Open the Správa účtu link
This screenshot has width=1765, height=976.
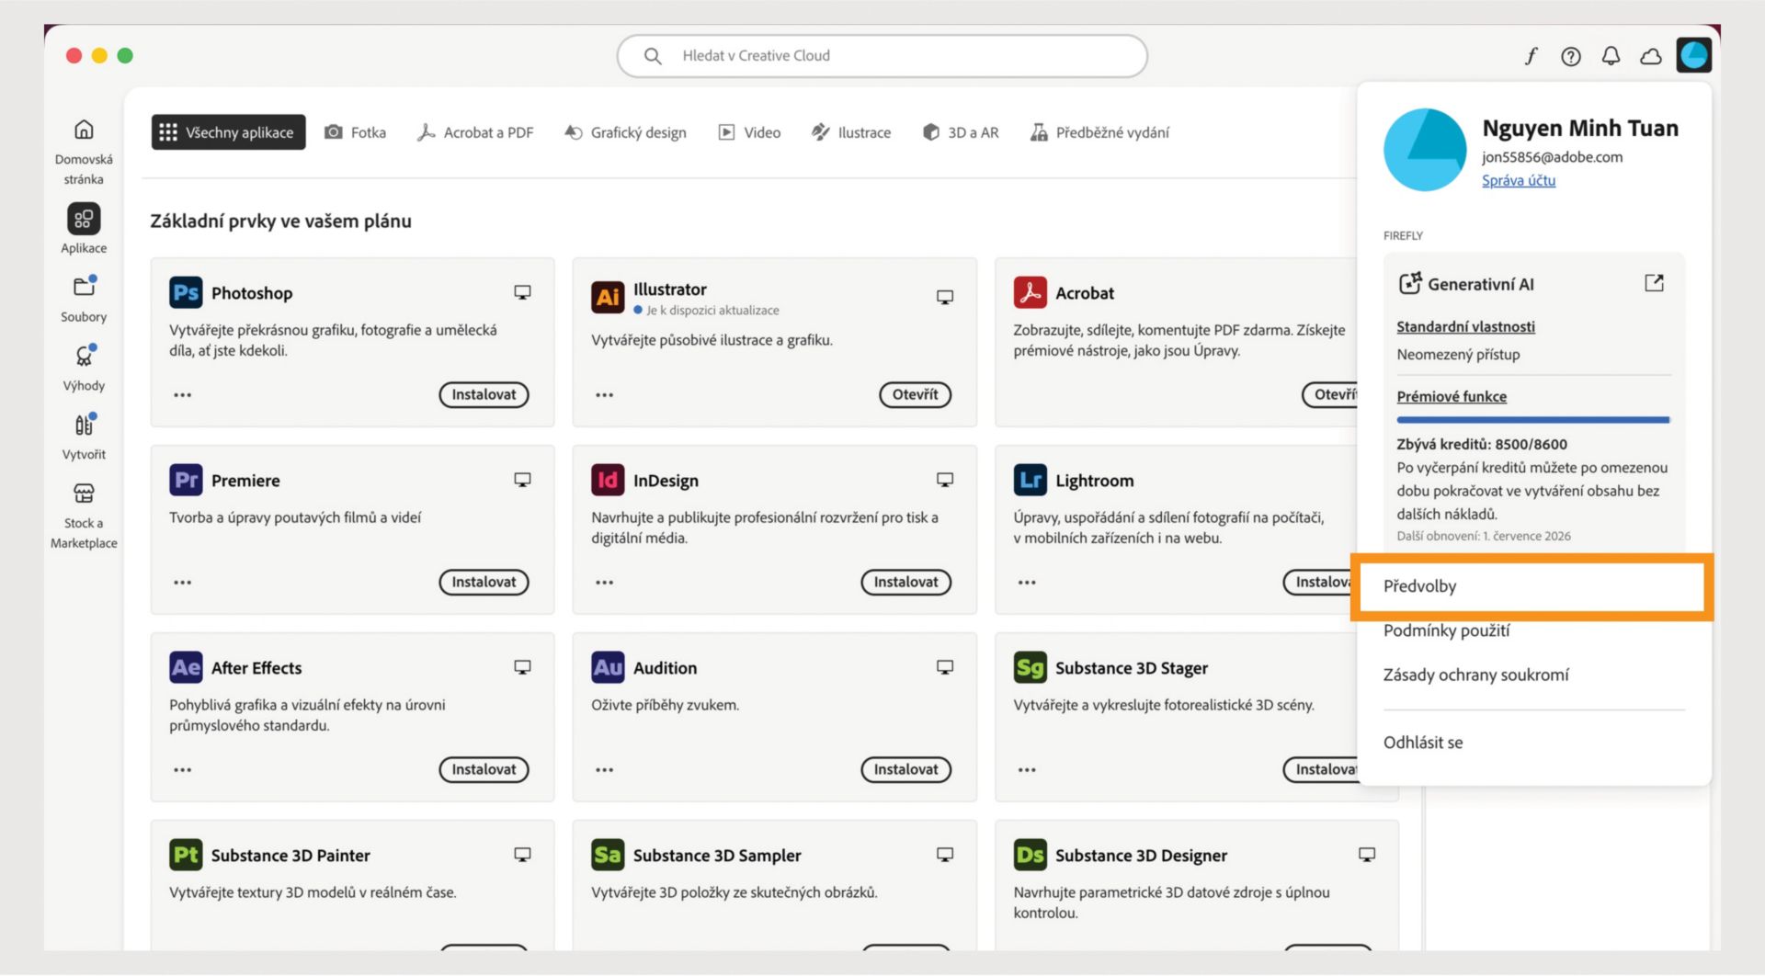click(x=1519, y=180)
